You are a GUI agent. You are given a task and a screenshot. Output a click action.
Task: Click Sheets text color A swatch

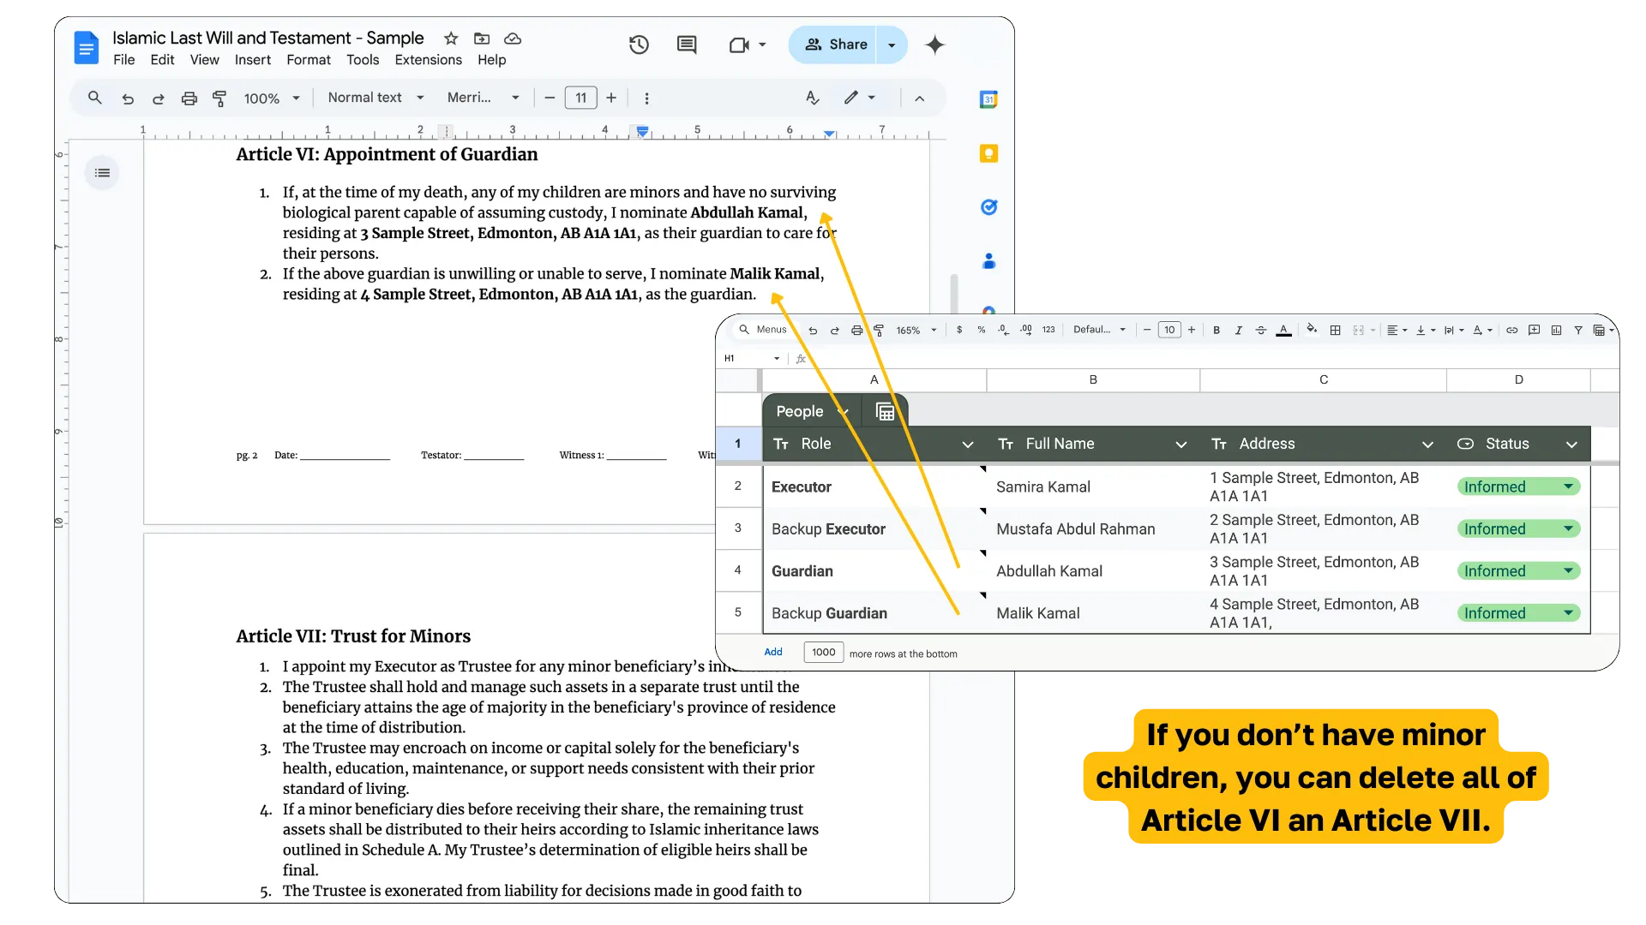click(1283, 330)
